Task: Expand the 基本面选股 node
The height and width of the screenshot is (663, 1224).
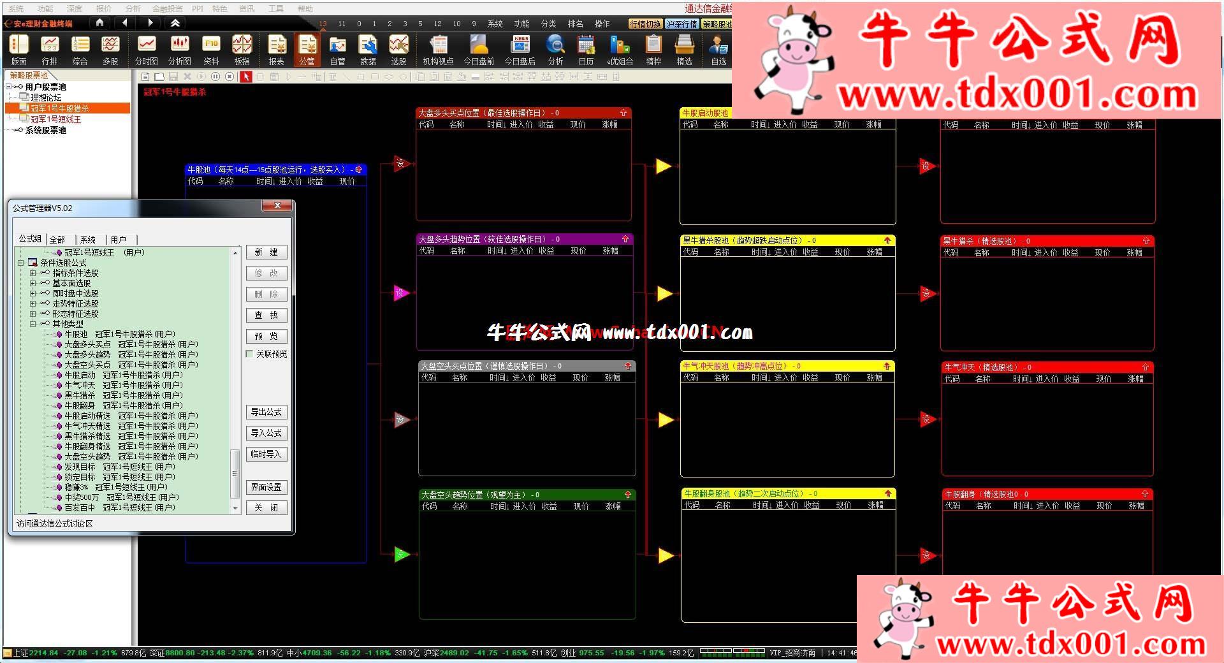Action: 33,283
